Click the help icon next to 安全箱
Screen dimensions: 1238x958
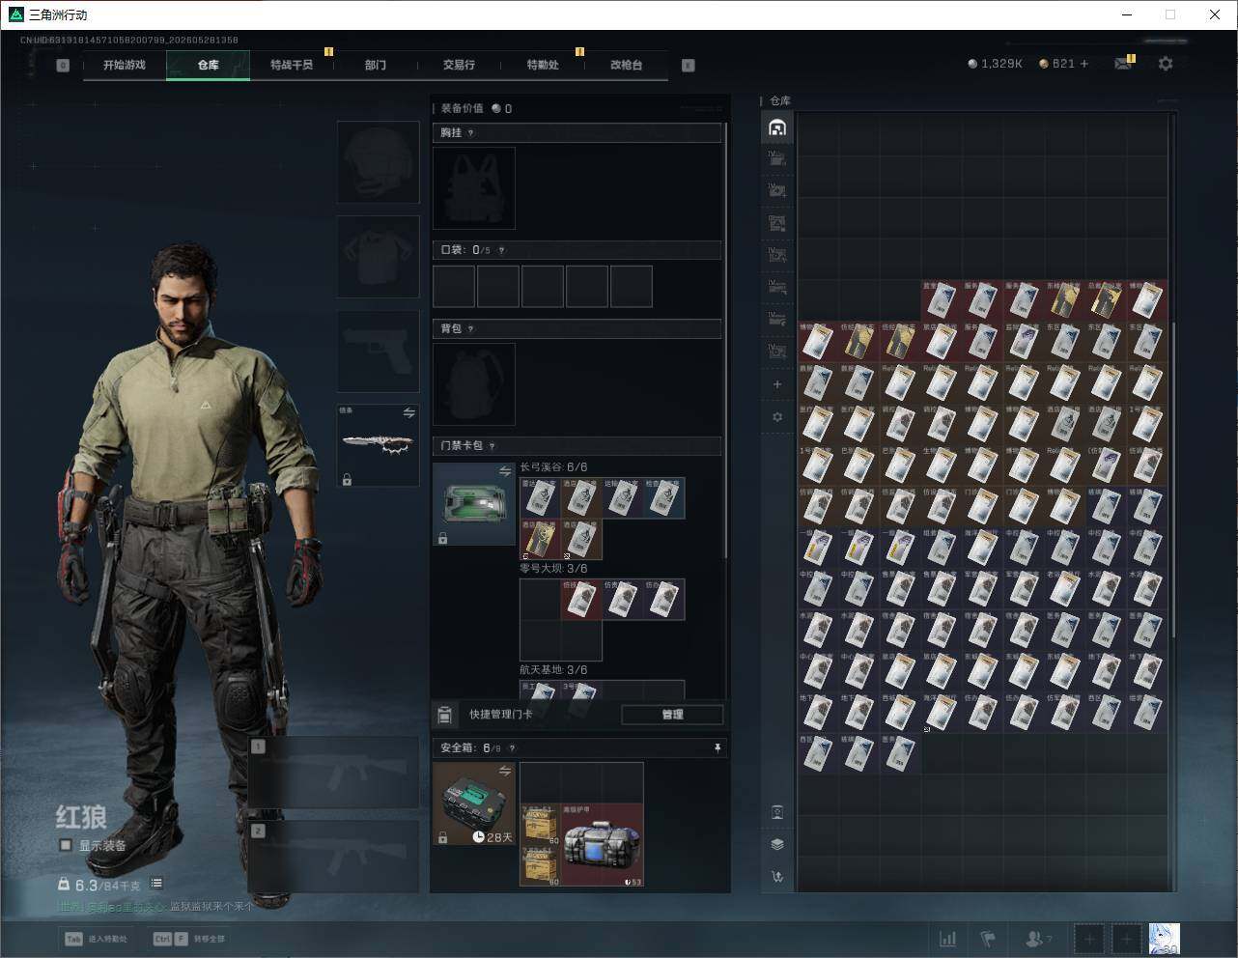[x=512, y=748]
